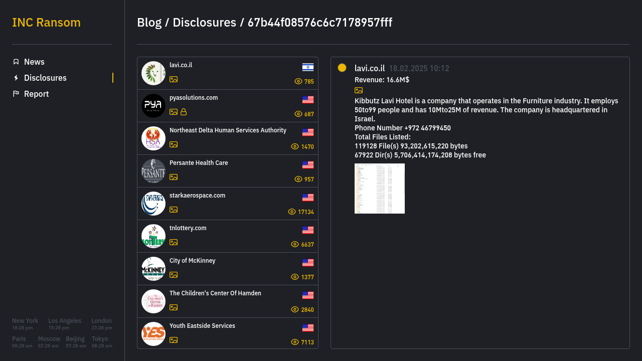Viewport: 642px width, 361px height.
Task: Click the starkaerospace.com logo avatar
Action: click(153, 204)
